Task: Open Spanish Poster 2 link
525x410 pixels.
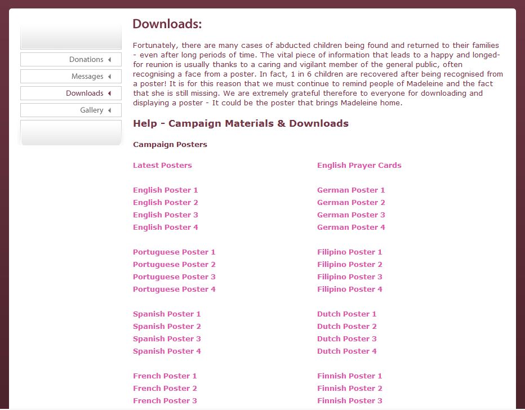Action: coord(167,327)
